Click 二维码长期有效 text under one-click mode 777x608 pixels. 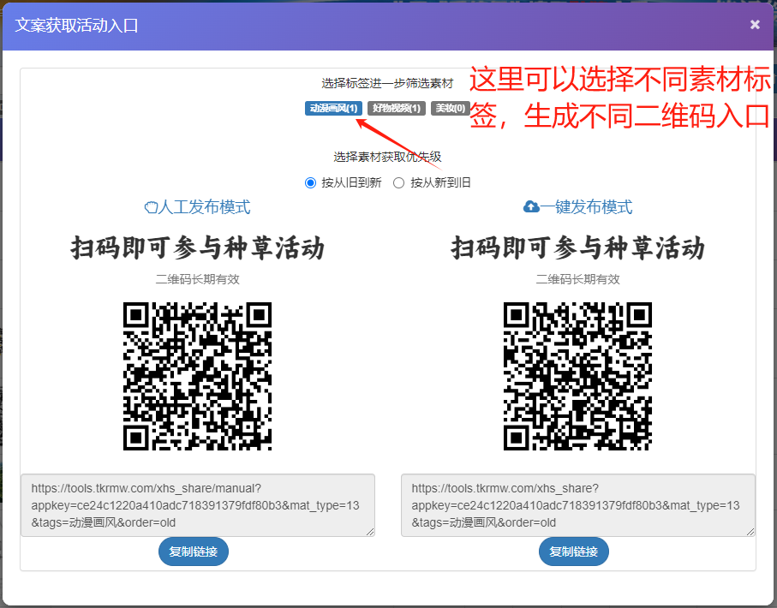pyautogui.click(x=577, y=279)
